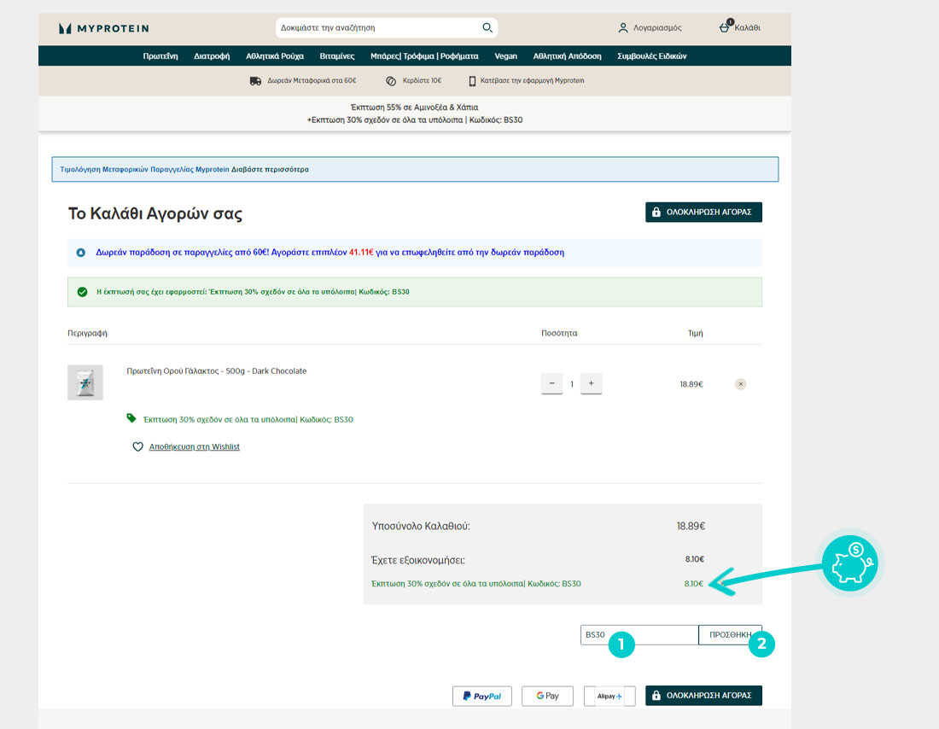Open the Λογαριασμός account menu

650,27
